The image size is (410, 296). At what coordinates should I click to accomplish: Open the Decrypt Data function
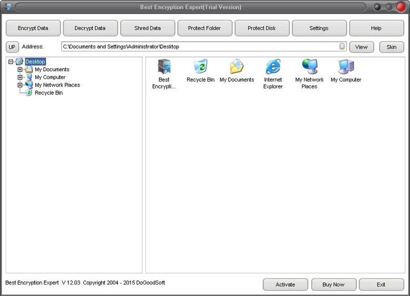90,28
